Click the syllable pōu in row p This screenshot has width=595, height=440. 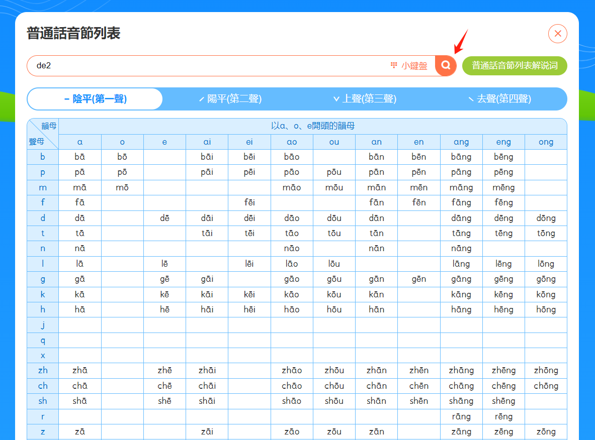334,172
